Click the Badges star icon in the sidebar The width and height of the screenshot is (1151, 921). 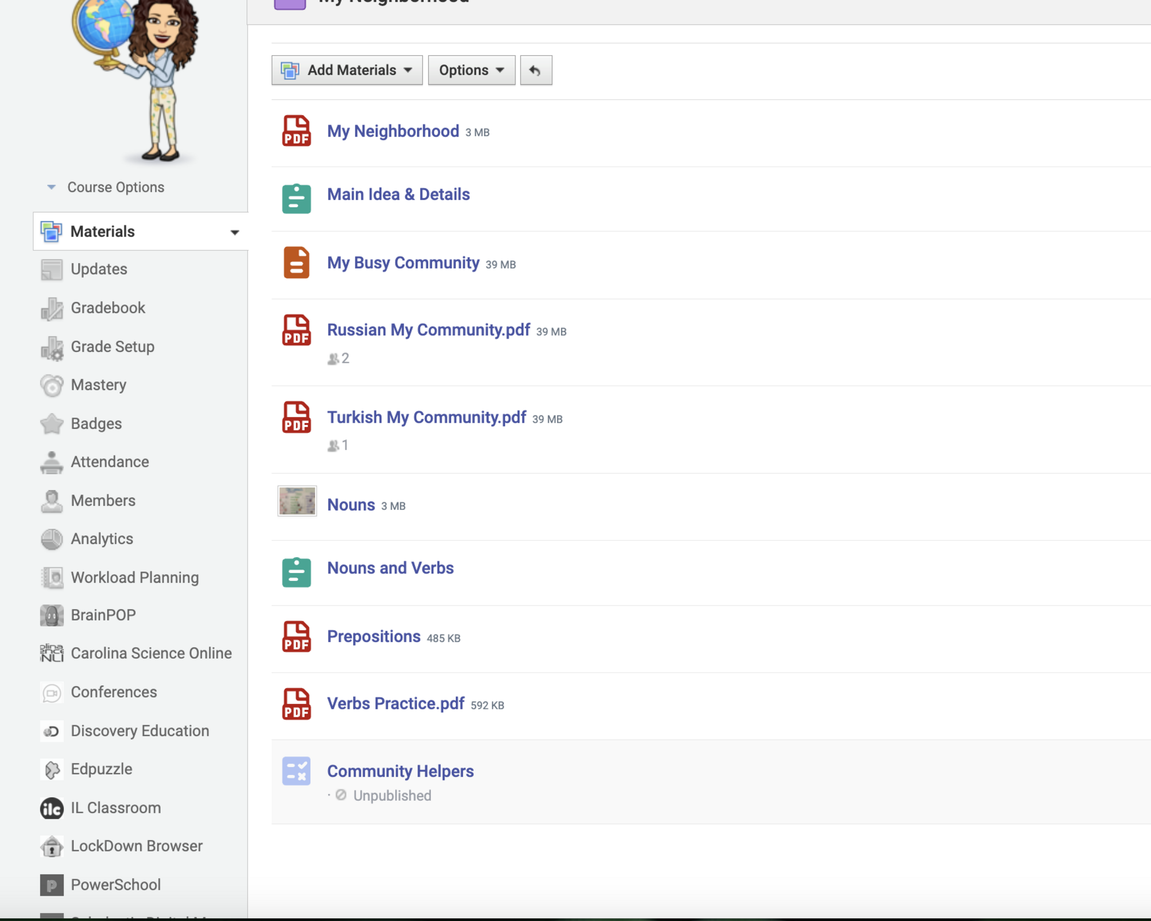[52, 424]
